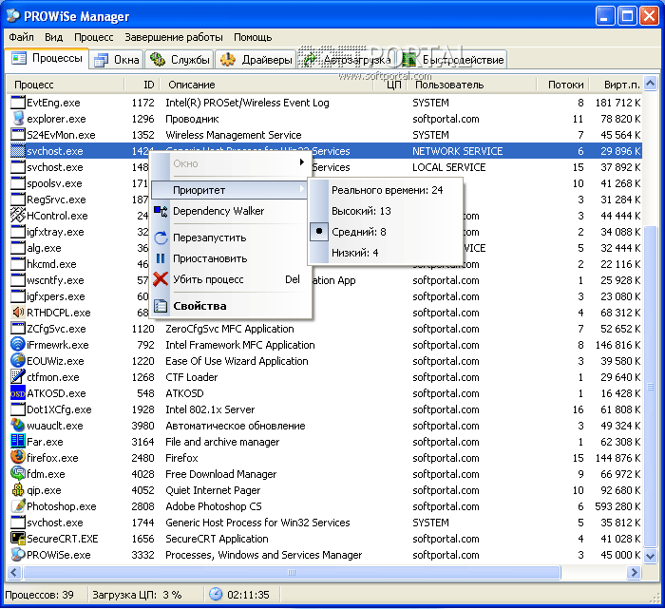Click the Dot1XCfg.exe window icon
The width and height of the screenshot is (665, 609).
pos(18,409)
